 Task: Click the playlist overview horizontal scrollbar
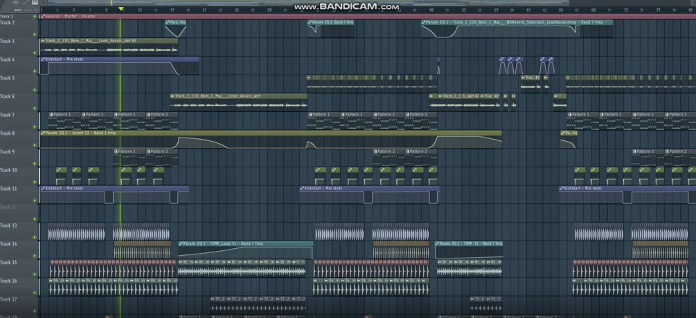pos(368,3)
